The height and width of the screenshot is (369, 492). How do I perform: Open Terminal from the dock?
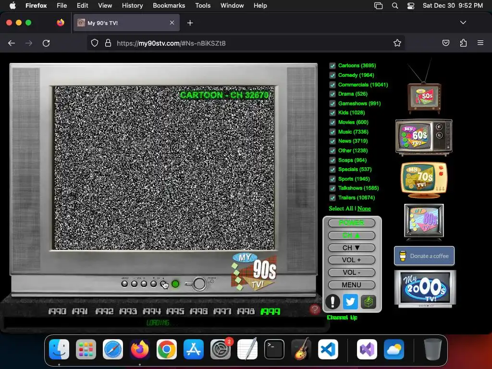click(x=274, y=349)
